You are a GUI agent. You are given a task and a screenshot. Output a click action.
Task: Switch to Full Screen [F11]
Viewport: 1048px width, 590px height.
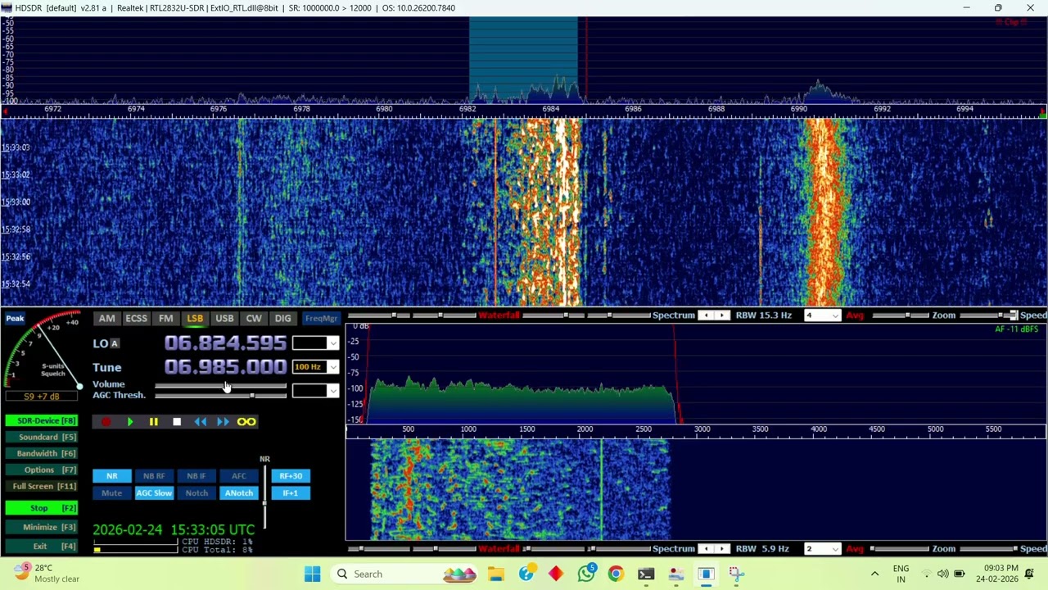[x=42, y=486]
